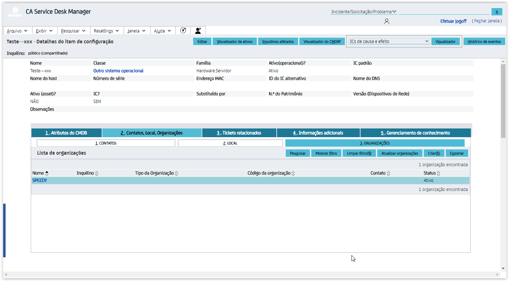
Task: Open Visualizador de ativos
Action: [234, 42]
